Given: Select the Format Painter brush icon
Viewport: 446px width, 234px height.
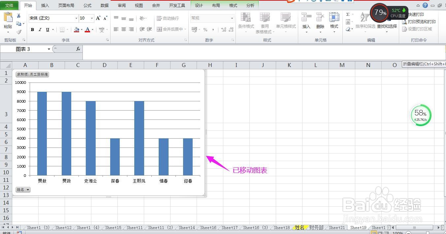Looking at the screenshot, I should point(19,32).
